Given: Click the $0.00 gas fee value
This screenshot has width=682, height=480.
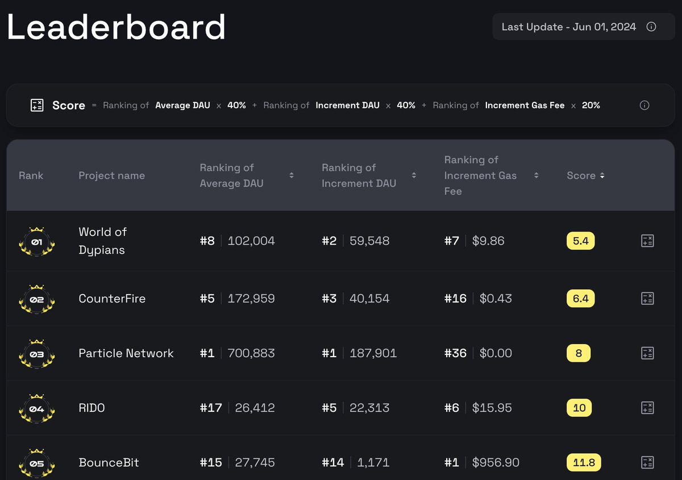Looking at the screenshot, I should (x=496, y=353).
